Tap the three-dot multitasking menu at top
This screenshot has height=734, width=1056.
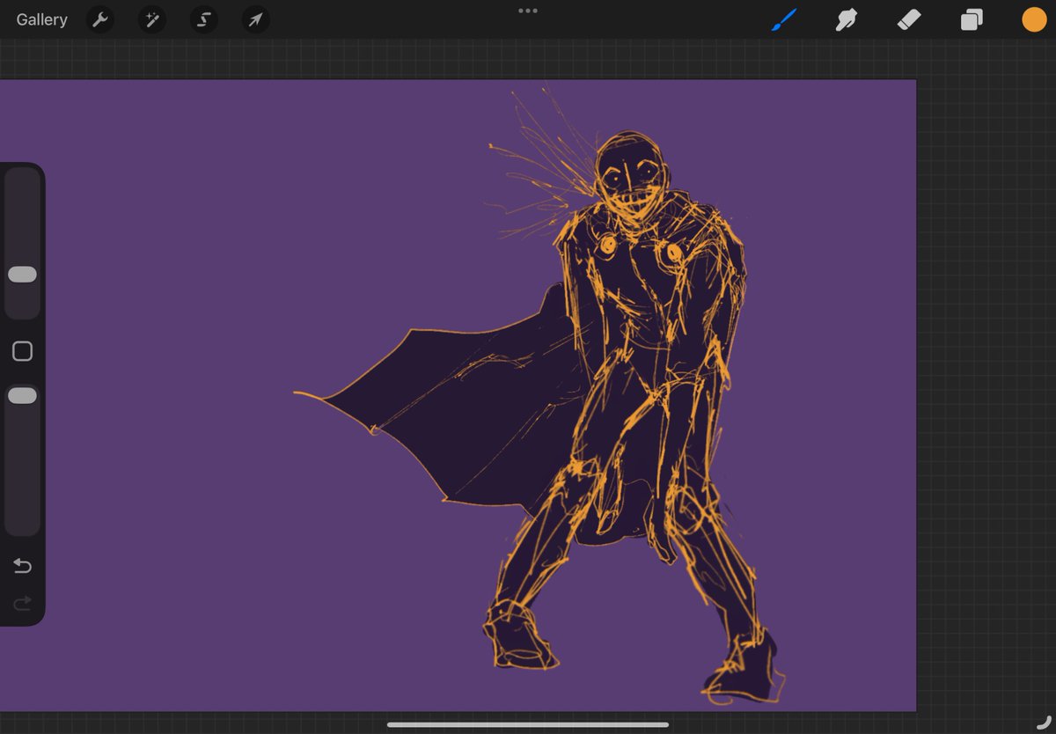[x=528, y=11]
